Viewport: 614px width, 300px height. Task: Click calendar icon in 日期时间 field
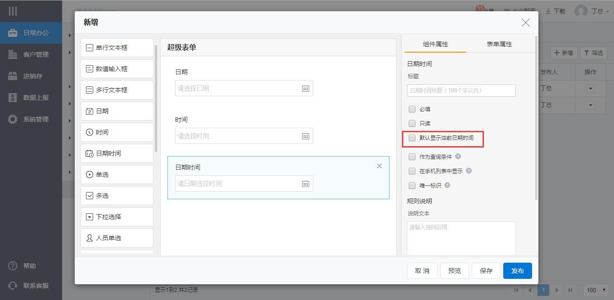305,184
